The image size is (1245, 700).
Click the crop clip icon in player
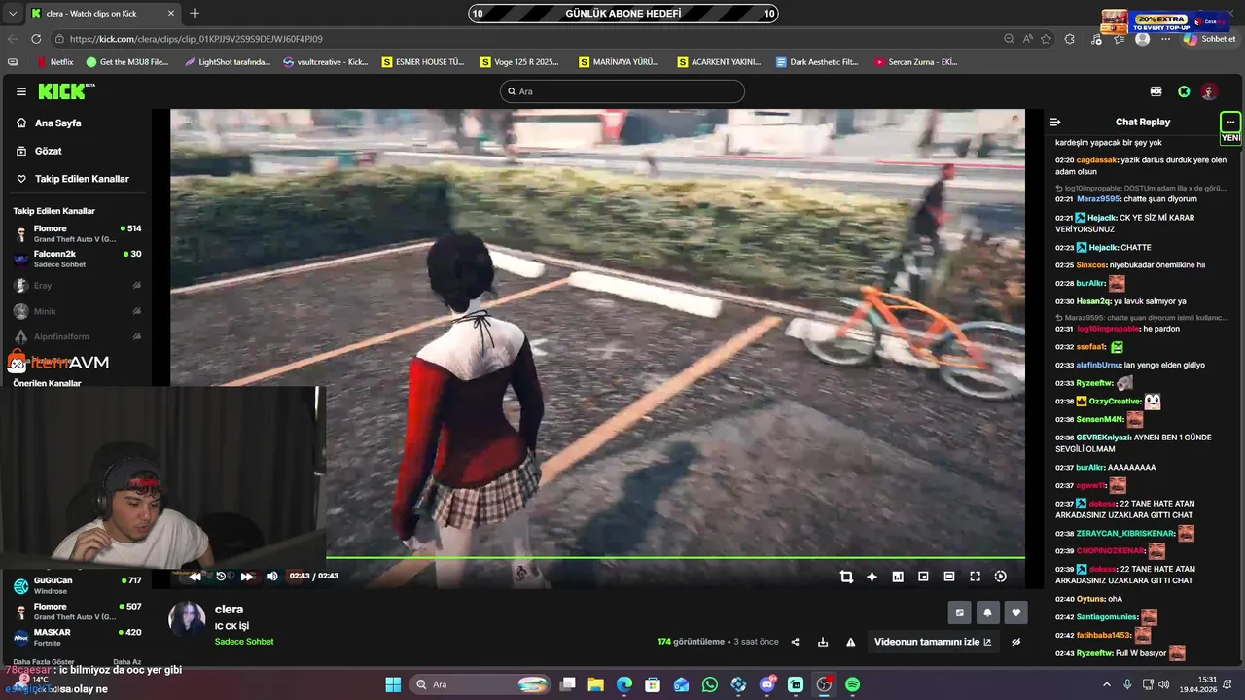(x=846, y=577)
